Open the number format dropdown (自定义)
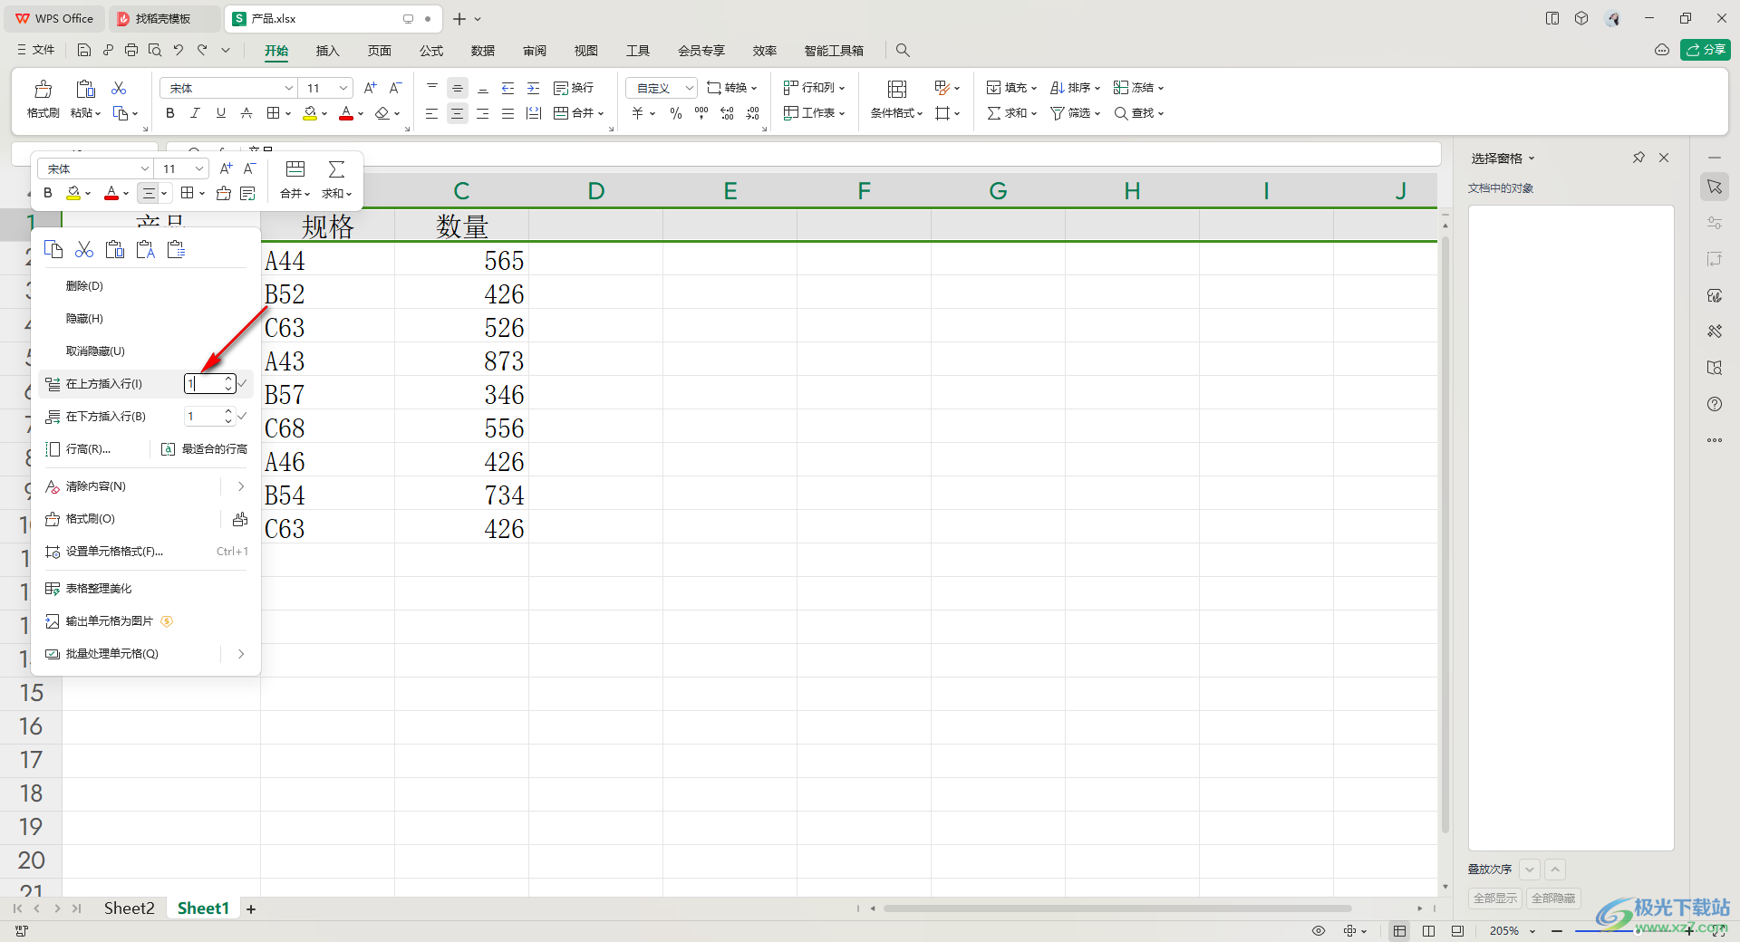 click(690, 88)
